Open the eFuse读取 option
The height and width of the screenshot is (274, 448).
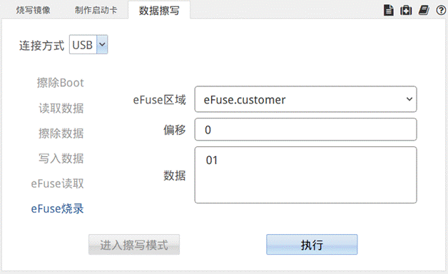tap(58, 183)
